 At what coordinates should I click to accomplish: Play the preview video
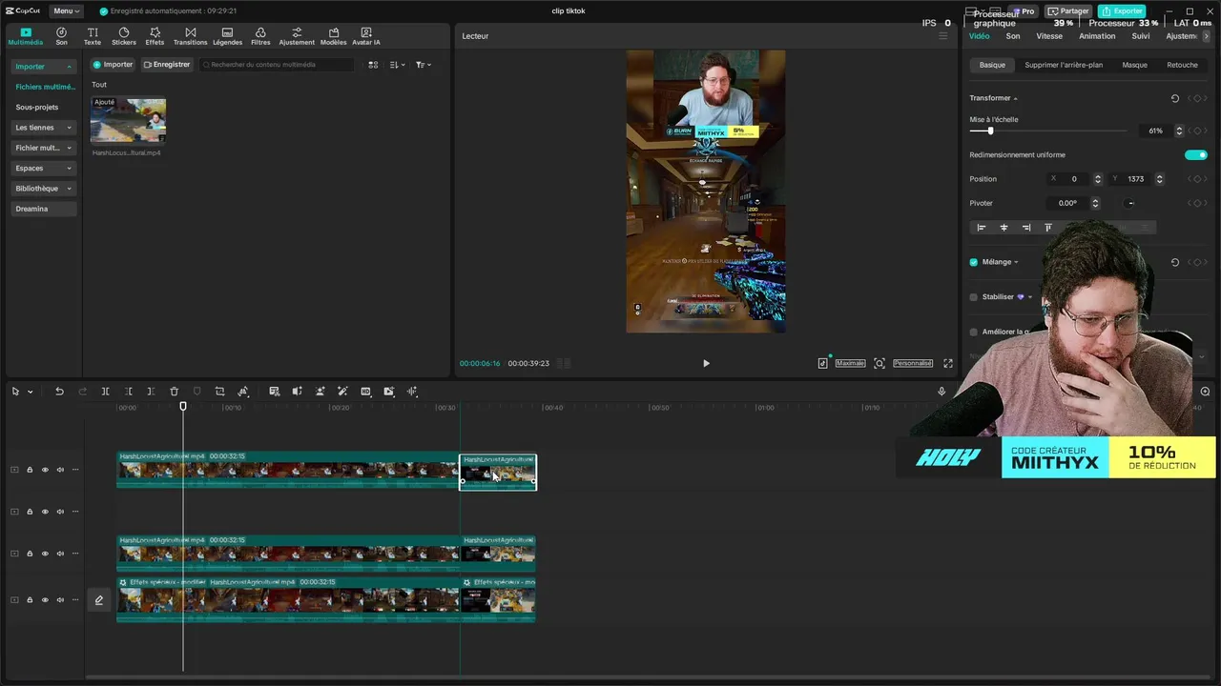coord(706,363)
